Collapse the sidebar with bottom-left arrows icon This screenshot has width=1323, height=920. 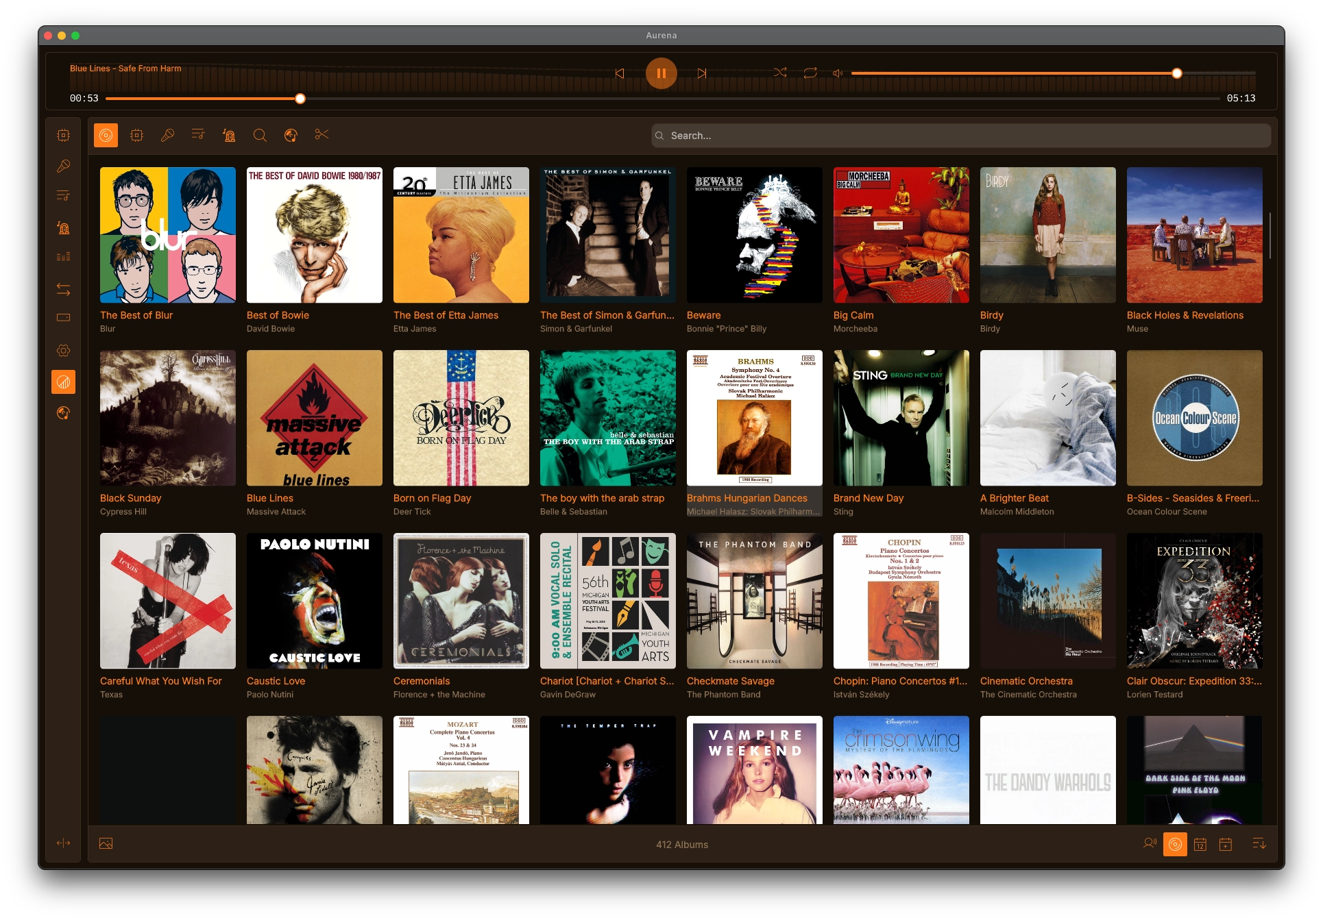click(63, 843)
